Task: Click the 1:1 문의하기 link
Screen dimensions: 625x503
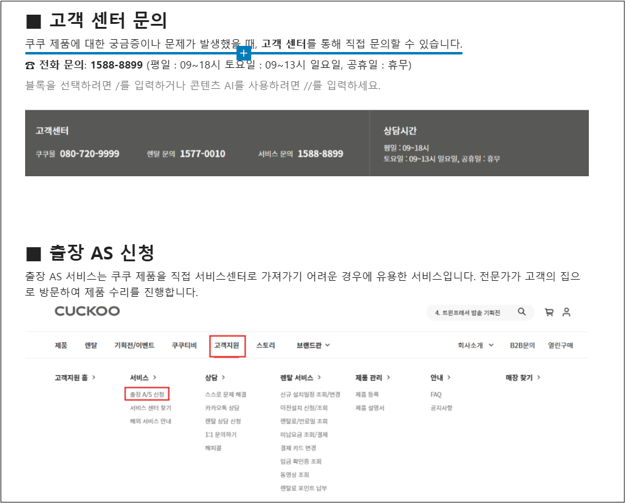Action: tap(221, 434)
